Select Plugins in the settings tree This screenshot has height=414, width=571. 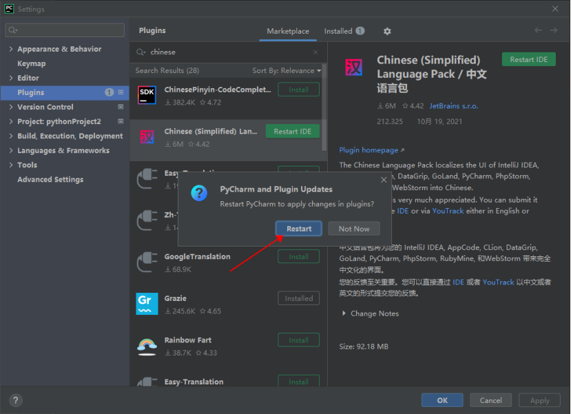pyautogui.click(x=65, y=92)
